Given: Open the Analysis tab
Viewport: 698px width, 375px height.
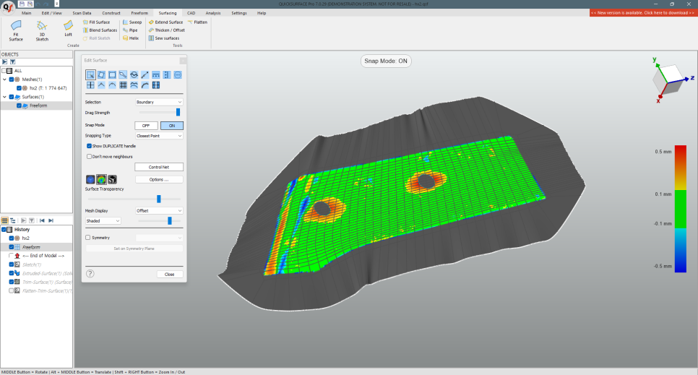Looking at the screenshot, I should 212,13.
